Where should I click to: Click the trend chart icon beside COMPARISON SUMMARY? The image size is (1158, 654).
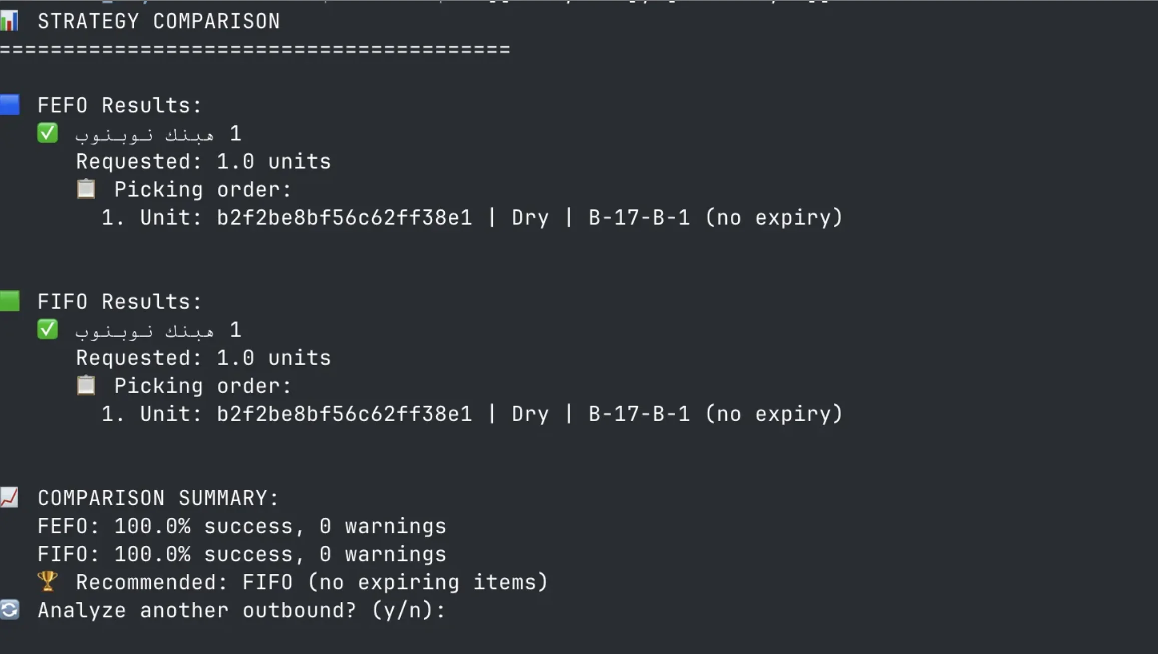(9, 497)
